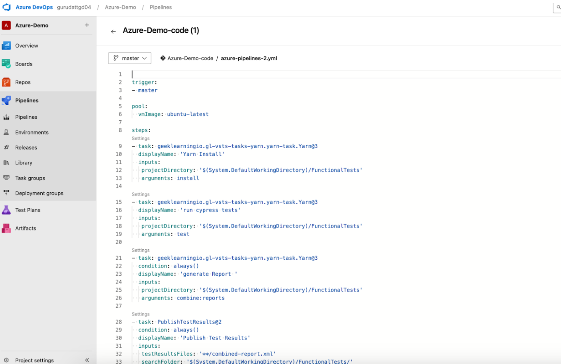Screen dimensions: 561x364
Task: Select Environments in the Pipelines menu
Action: [31, 132]
